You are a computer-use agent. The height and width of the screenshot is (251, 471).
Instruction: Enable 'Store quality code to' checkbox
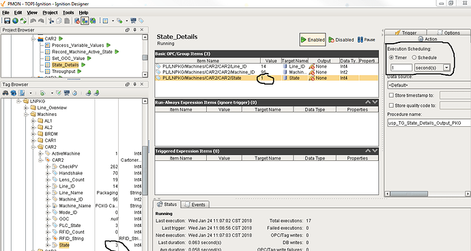pos(391,106)
